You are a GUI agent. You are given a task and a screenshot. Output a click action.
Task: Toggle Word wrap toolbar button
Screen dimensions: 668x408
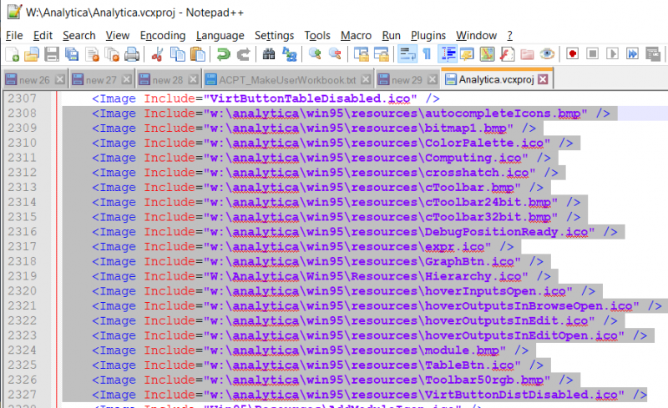point(407,54)
